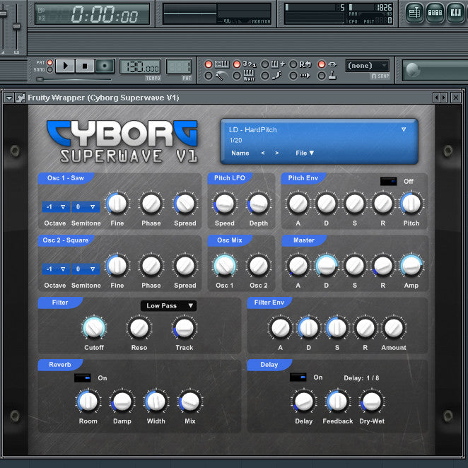Click the Master D decay knob

[326, 266]
